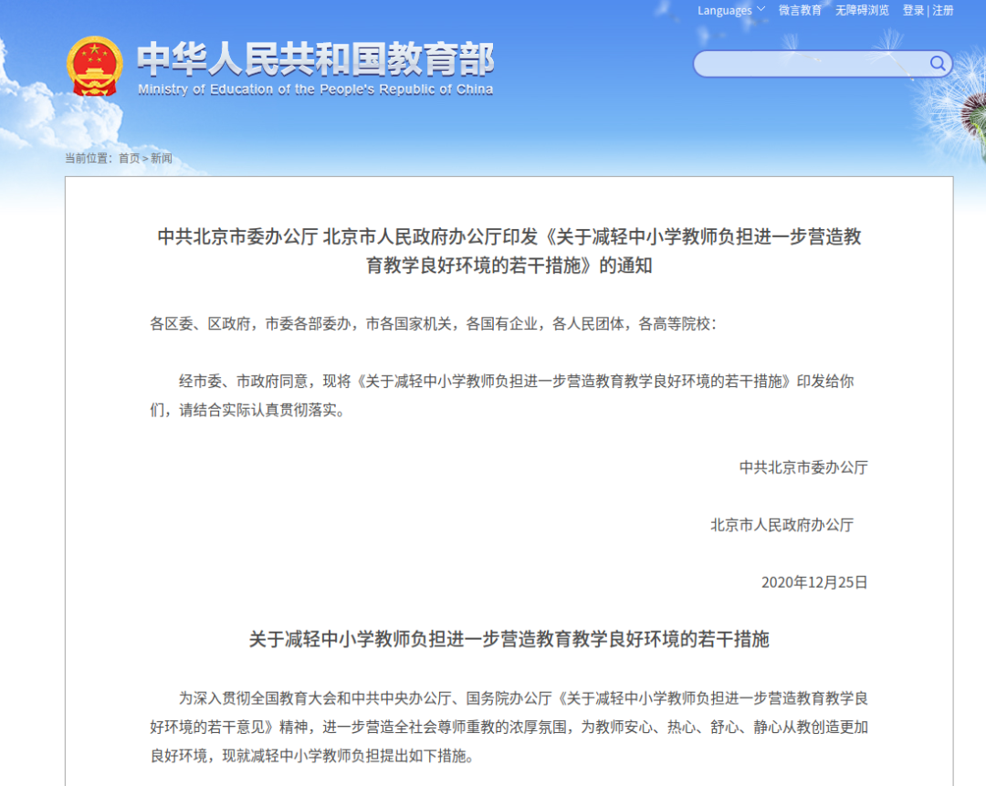Image resolution: width=986 pixels, height=786 pixels.
Task: Click the national emblem logo
Action: pyautogui.click(x=94, y=67)
